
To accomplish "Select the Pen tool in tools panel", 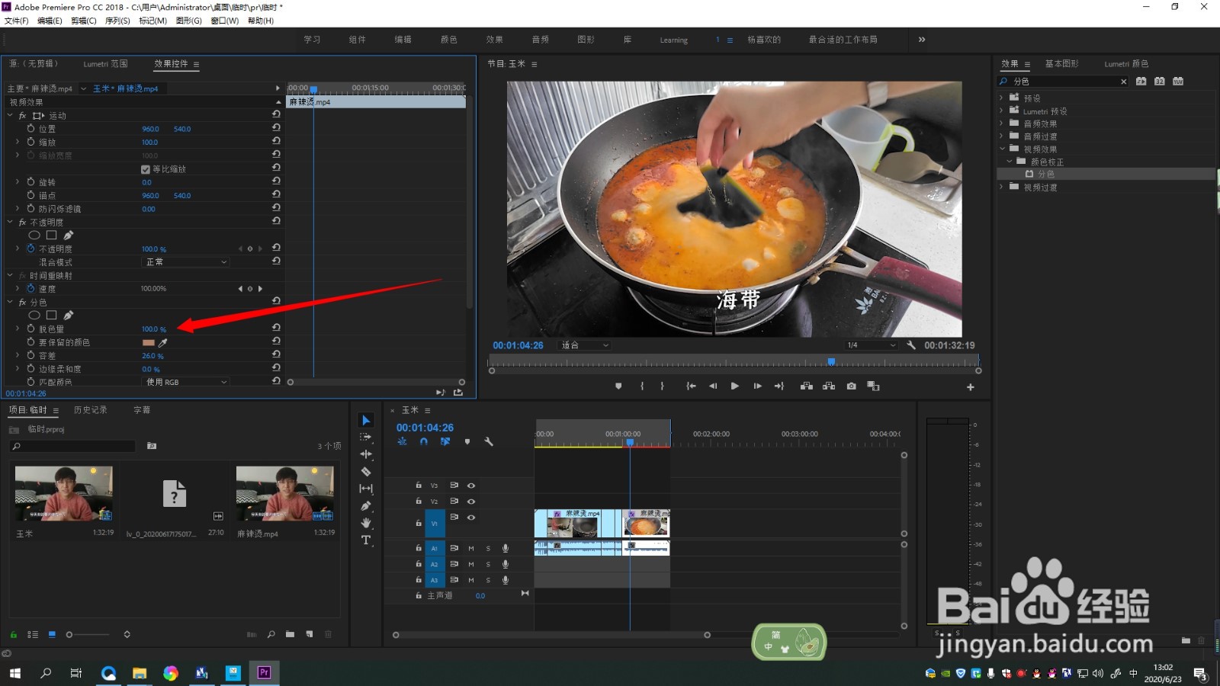I will click(x=366, y=506).
